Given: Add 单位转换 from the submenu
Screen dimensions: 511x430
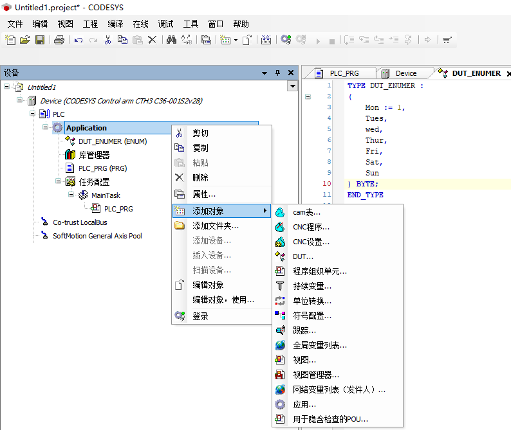Looking at the screenshot, I should (x=337, y=301).
